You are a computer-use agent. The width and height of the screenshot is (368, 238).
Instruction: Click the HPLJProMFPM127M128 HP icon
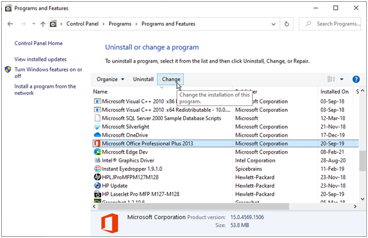click(x=97, y=177)
